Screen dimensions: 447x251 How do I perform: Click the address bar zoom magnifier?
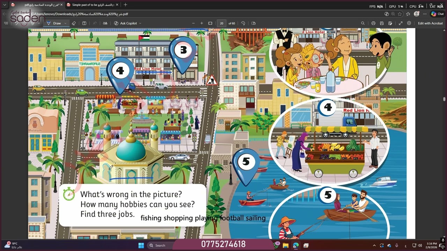[393, 14]
